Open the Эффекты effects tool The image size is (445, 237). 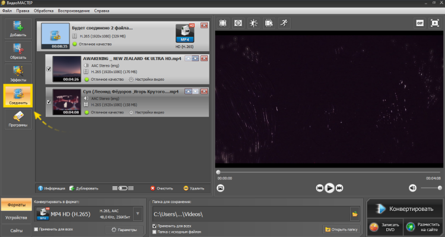[18, 74]
